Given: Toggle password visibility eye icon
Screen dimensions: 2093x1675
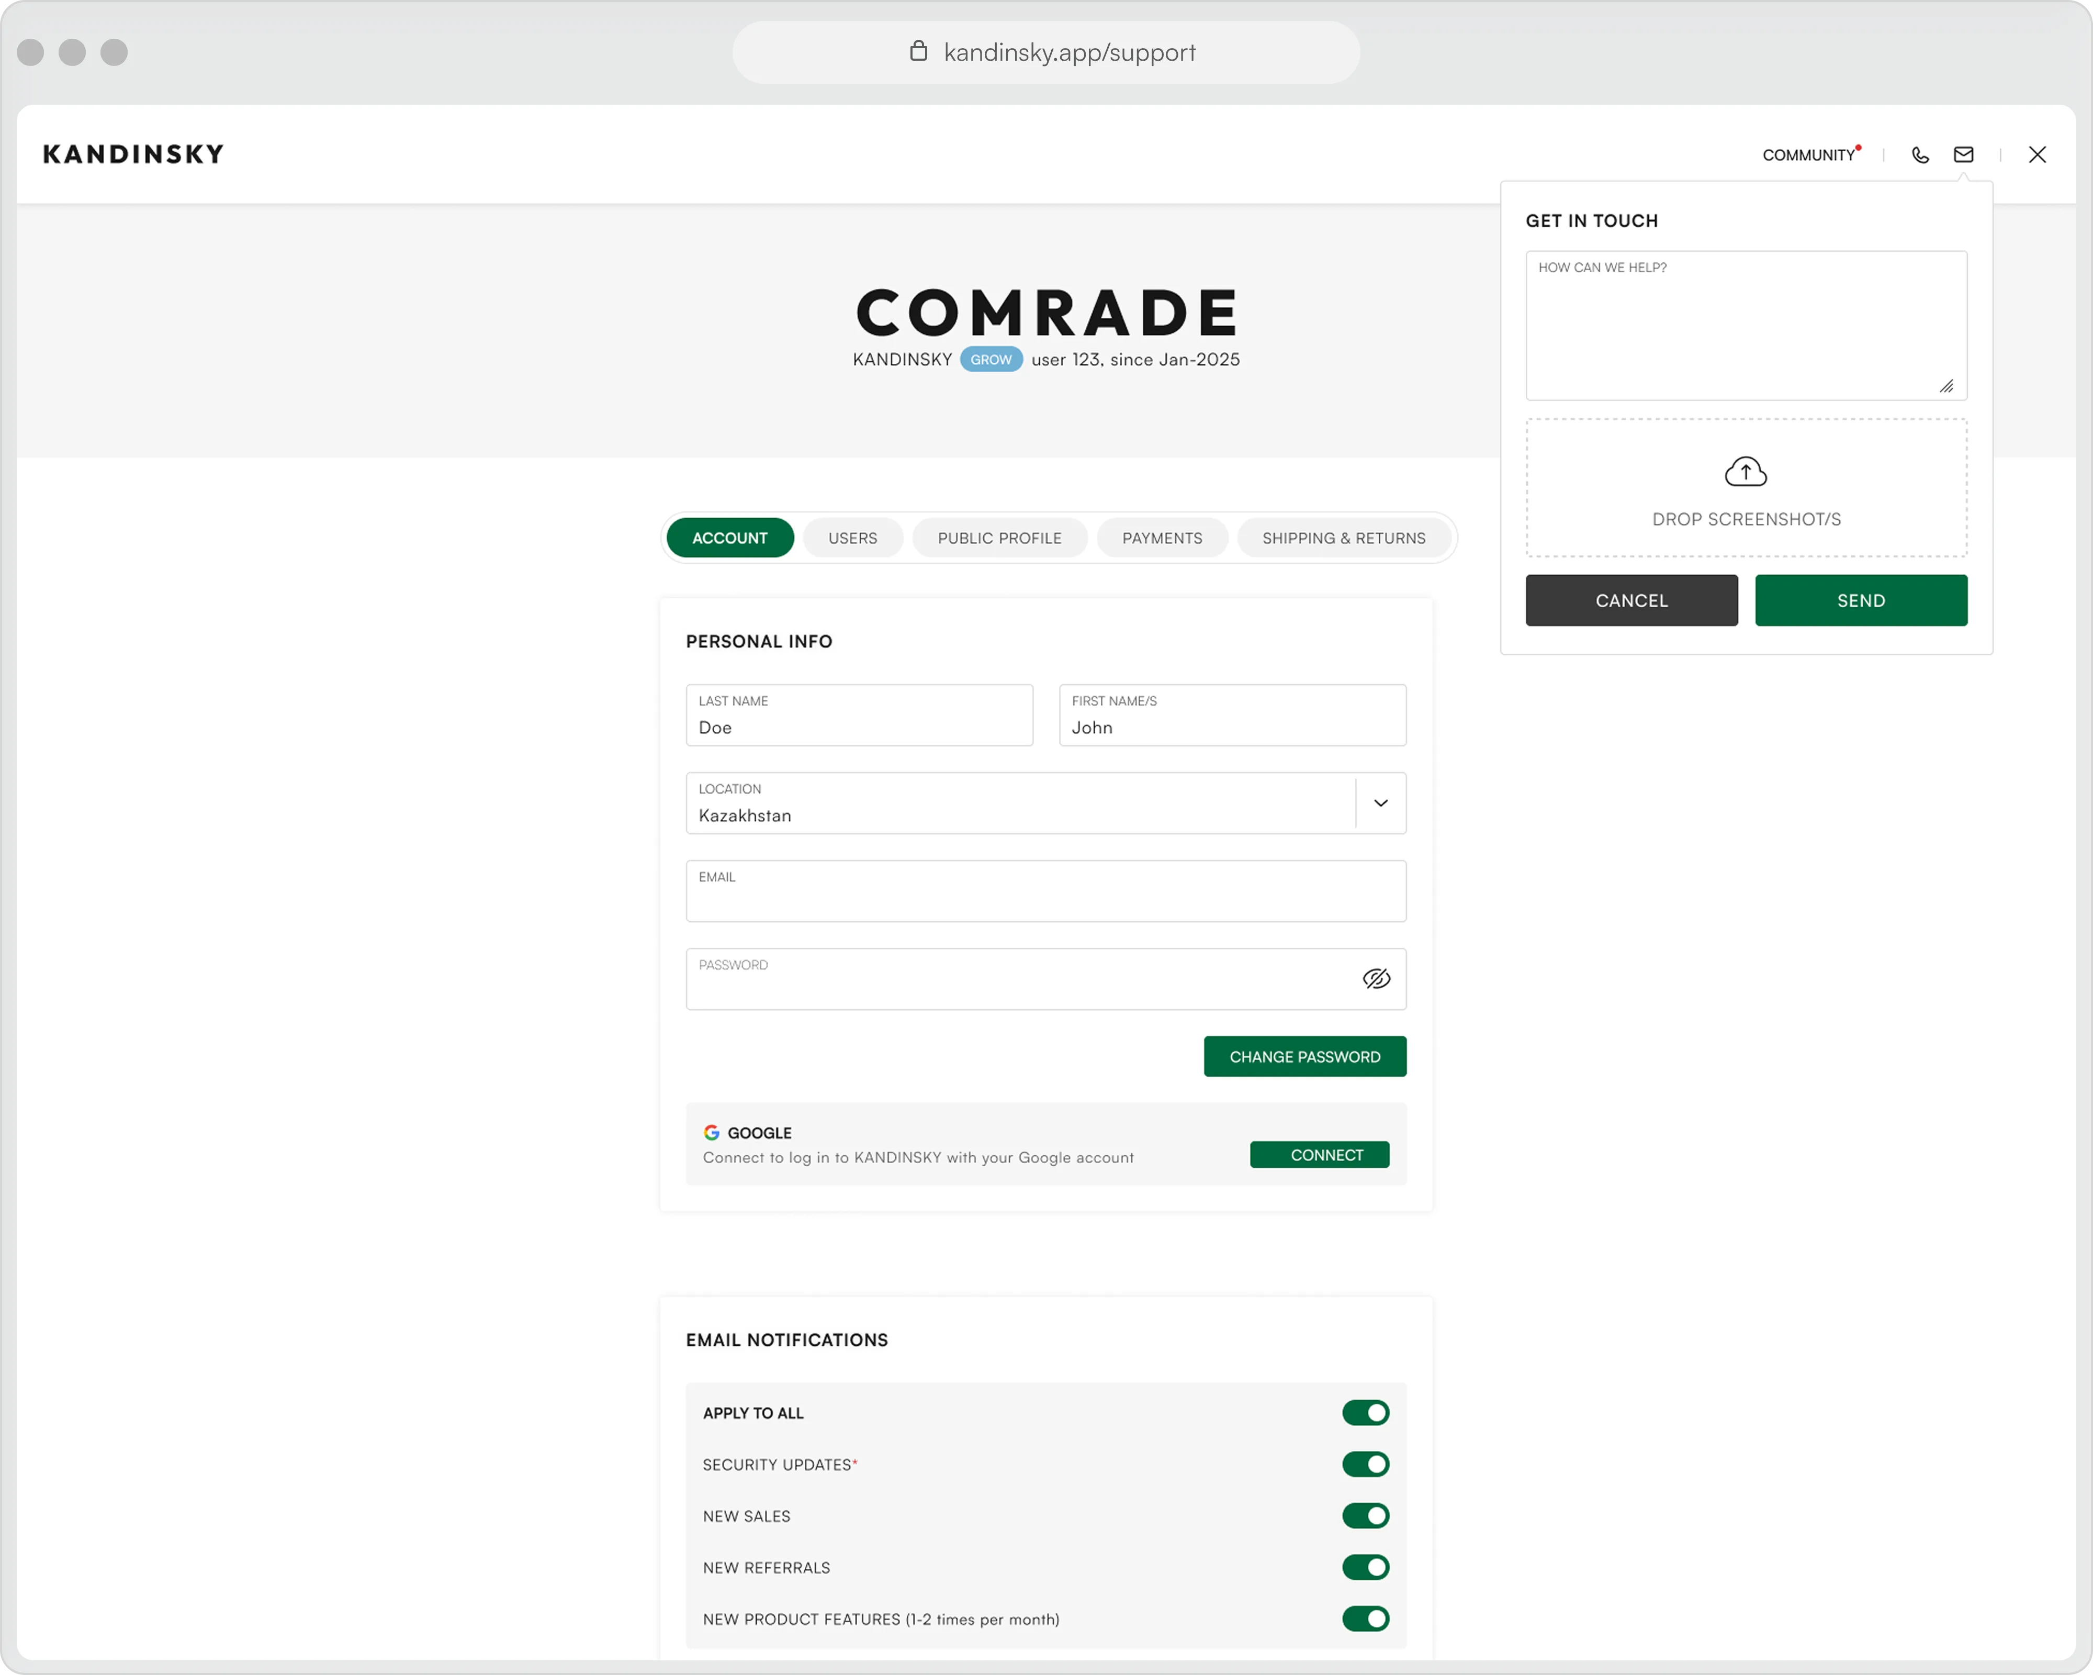Looking at the screenshot, I should coord(1376,979).
